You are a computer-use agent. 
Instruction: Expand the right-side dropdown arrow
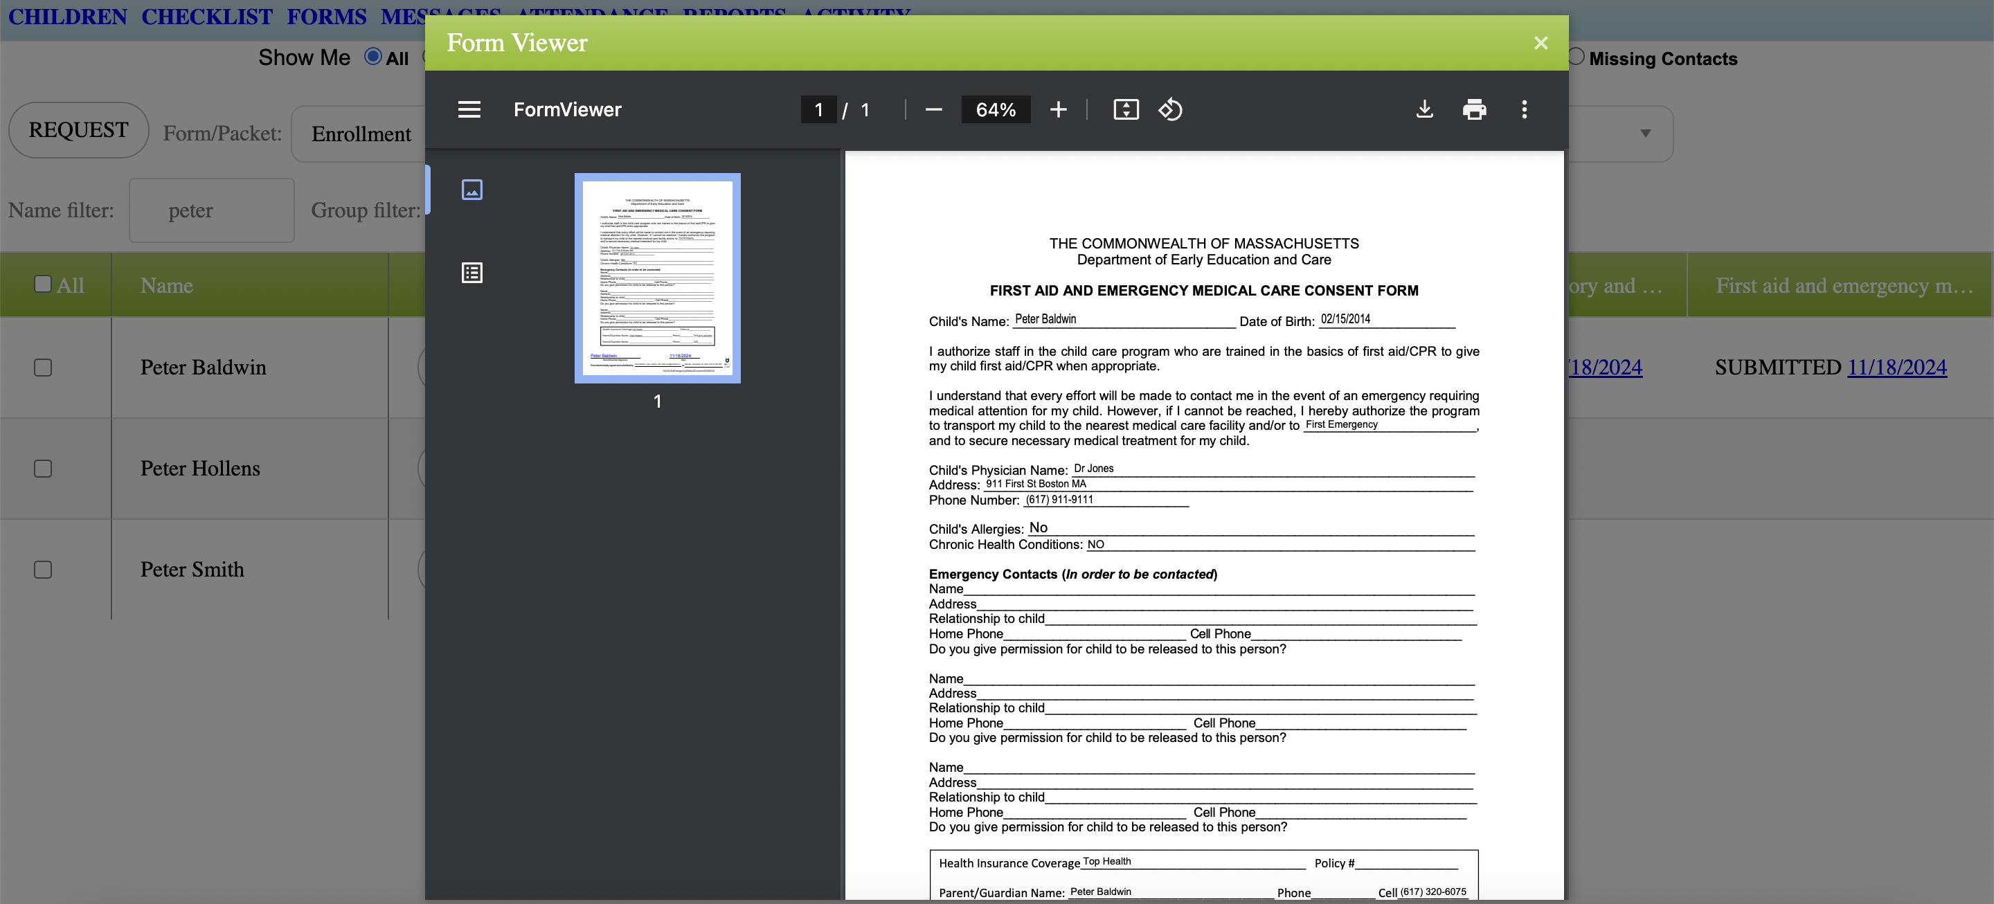click(x=1645, y=133)
